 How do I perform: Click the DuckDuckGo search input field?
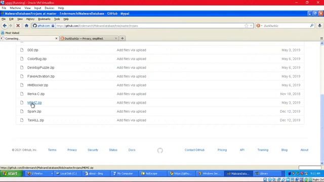point(286,26)
